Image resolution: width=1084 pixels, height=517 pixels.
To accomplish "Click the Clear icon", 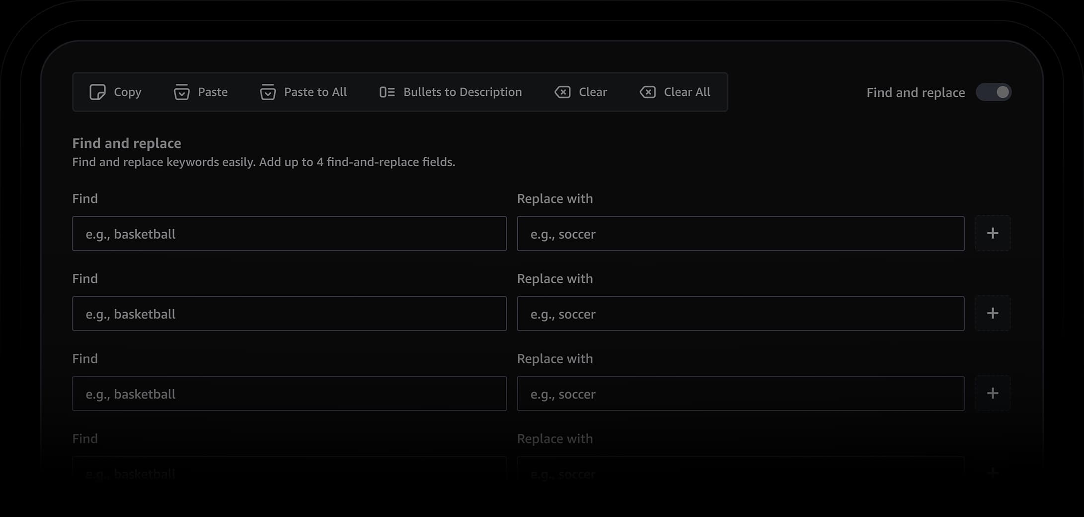I will click(562, 92).
